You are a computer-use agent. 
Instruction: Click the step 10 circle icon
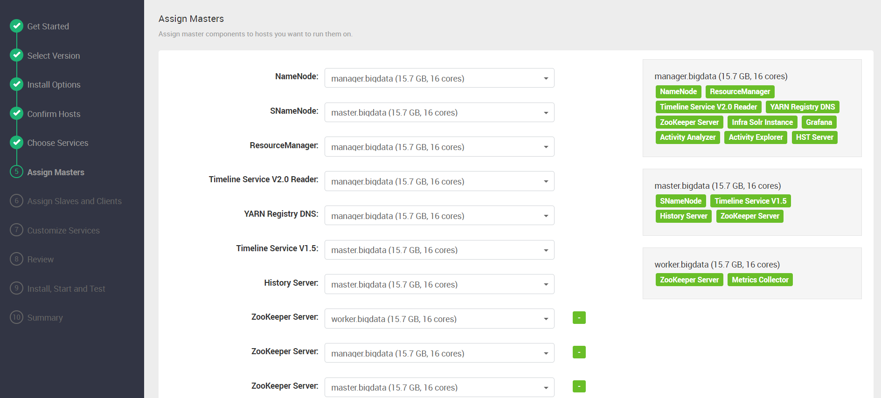17,317
